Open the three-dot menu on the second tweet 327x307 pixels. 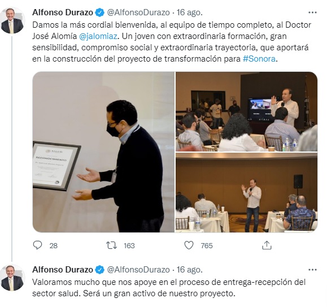click(312, 270)
